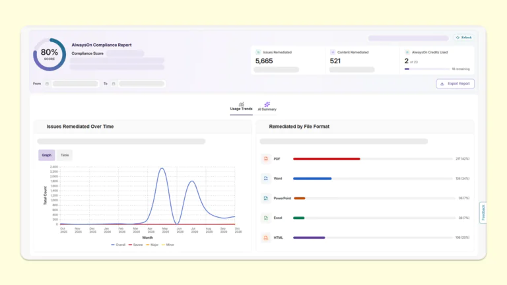Click the Excel file format icon
Viewport: 507px width, 285px height.
coord(266,218)
